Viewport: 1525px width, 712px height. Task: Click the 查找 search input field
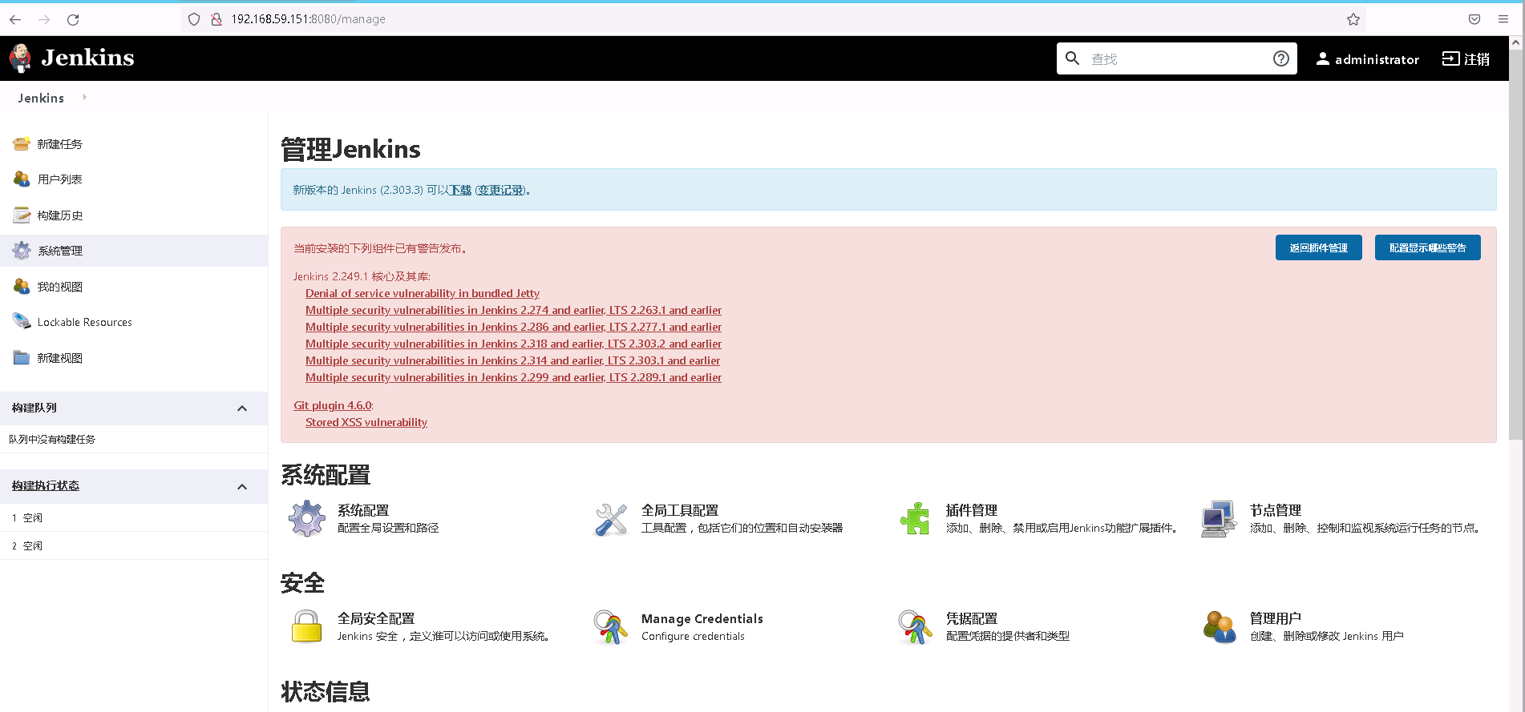[x=1176, y=58]
